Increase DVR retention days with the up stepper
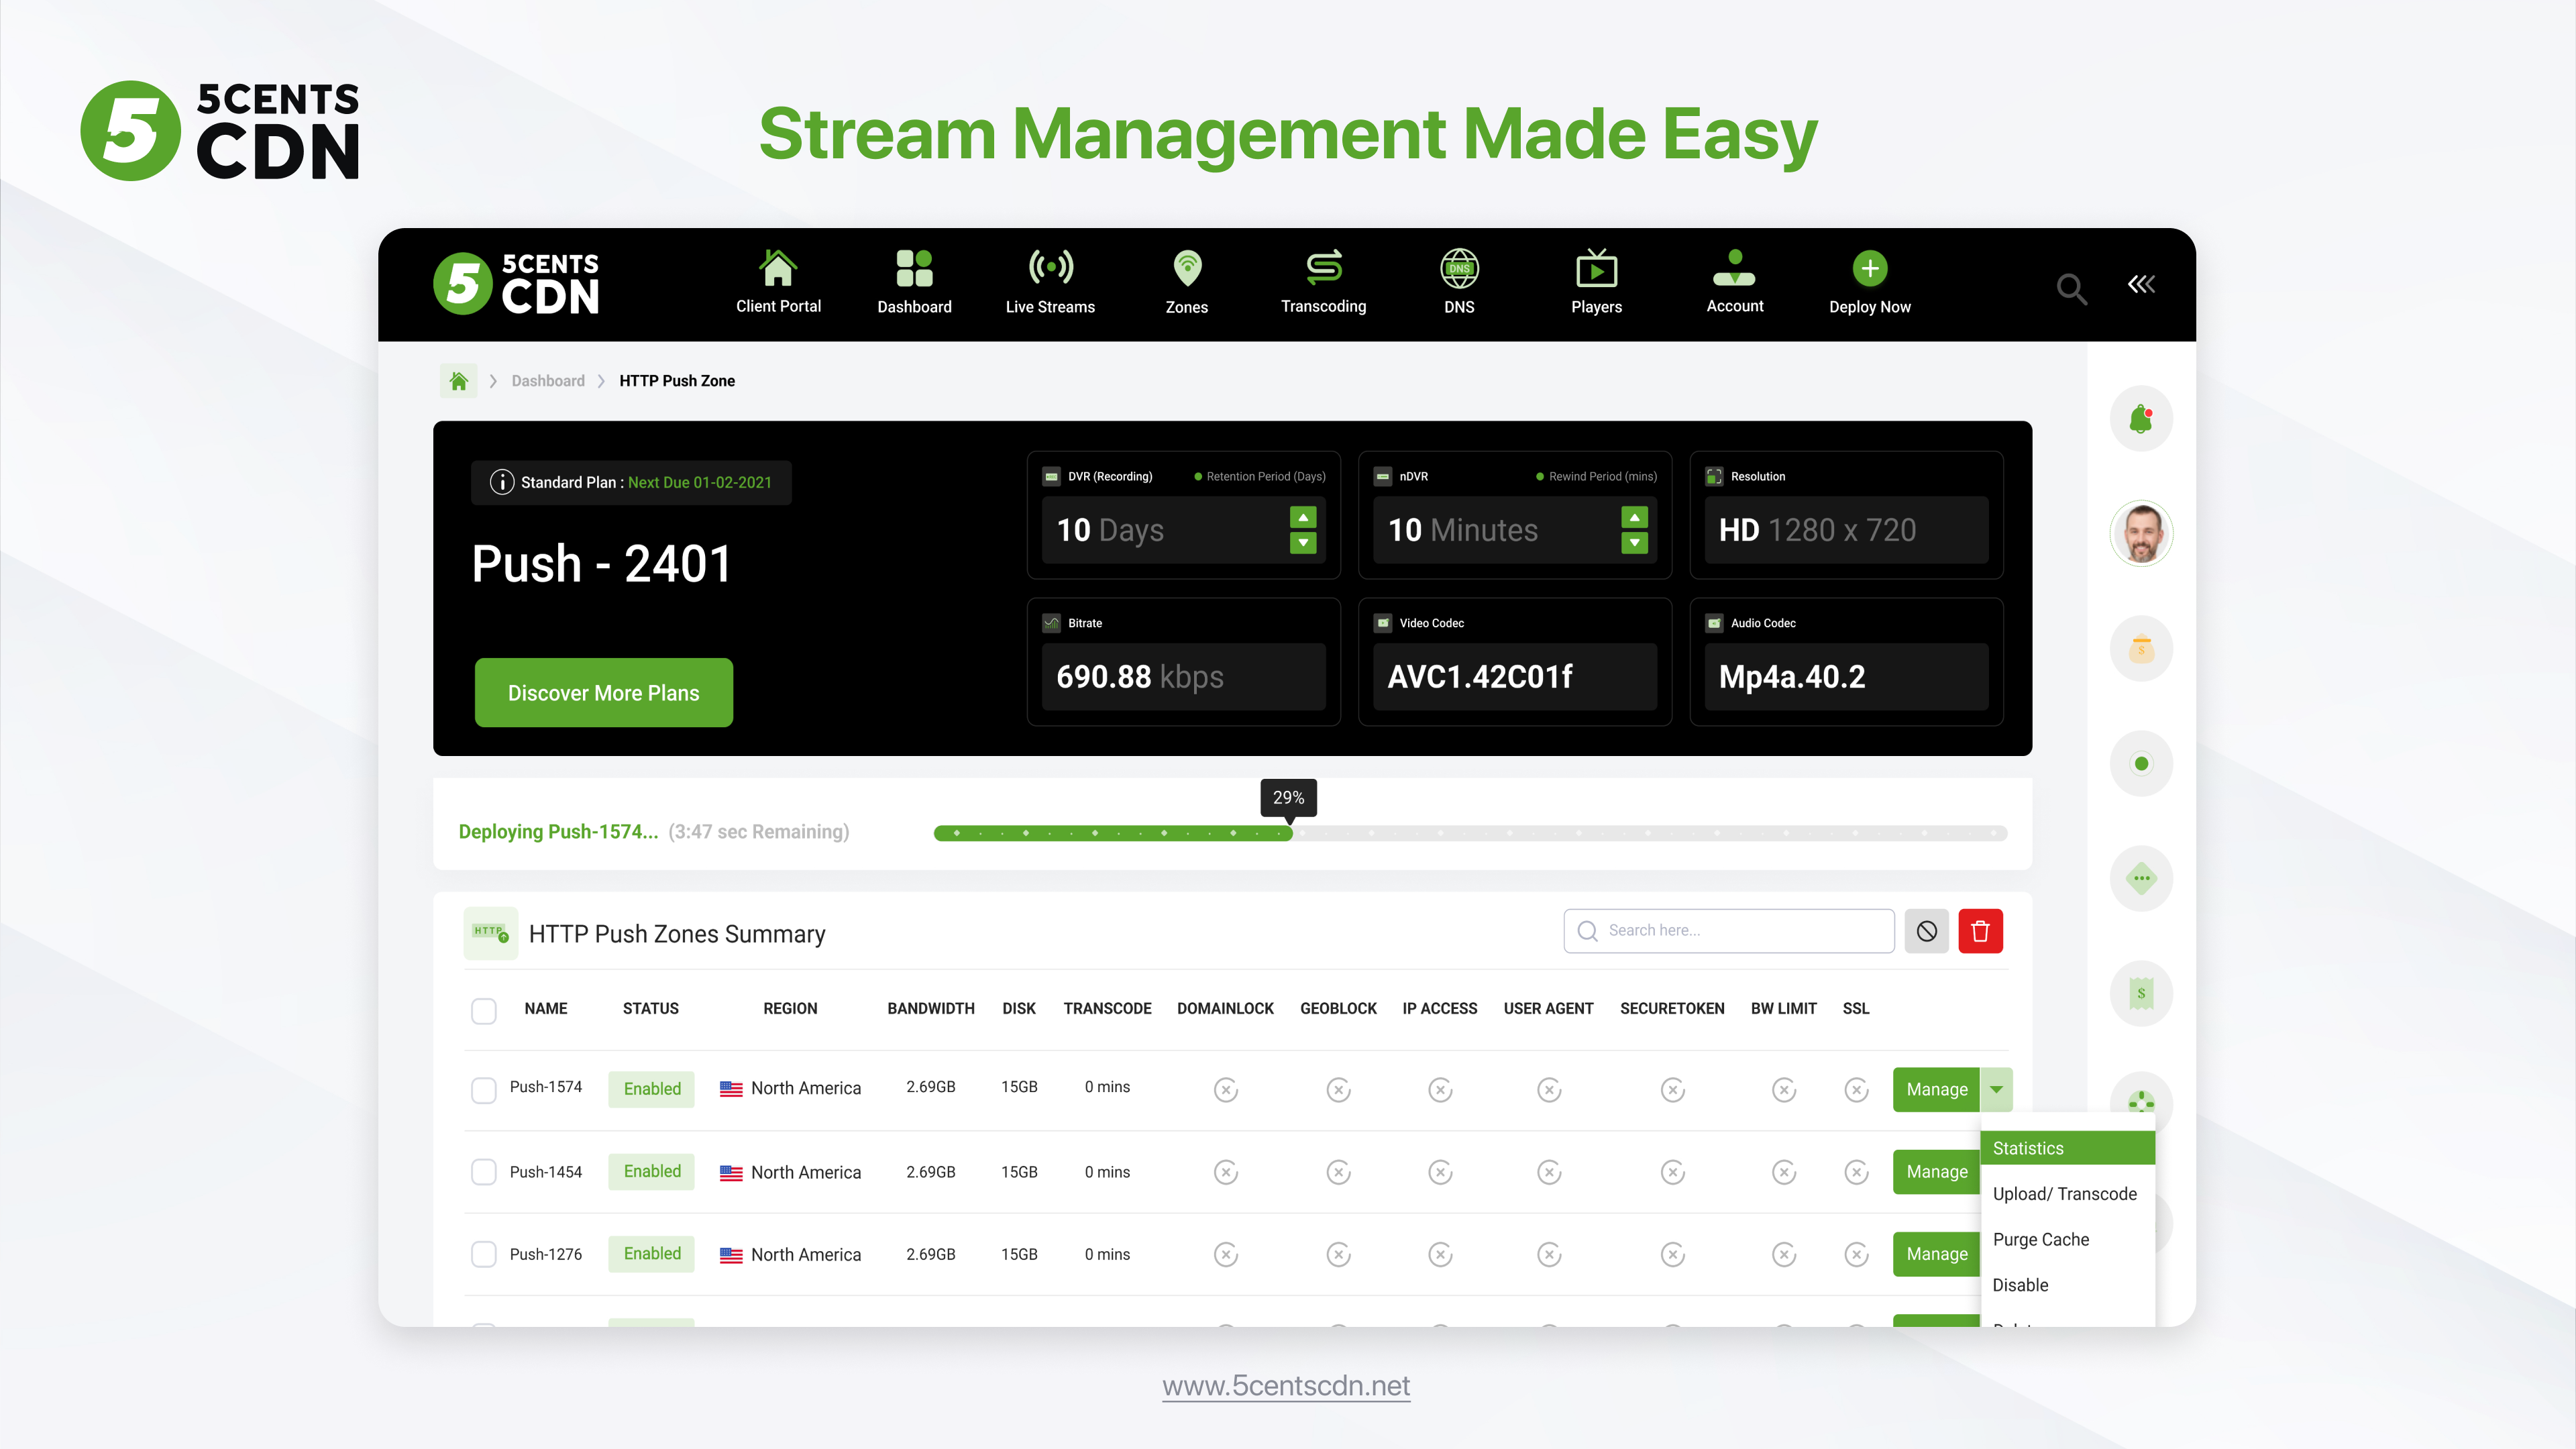This screenshot has height=1449, width=2576. (x=1302, y=517)
